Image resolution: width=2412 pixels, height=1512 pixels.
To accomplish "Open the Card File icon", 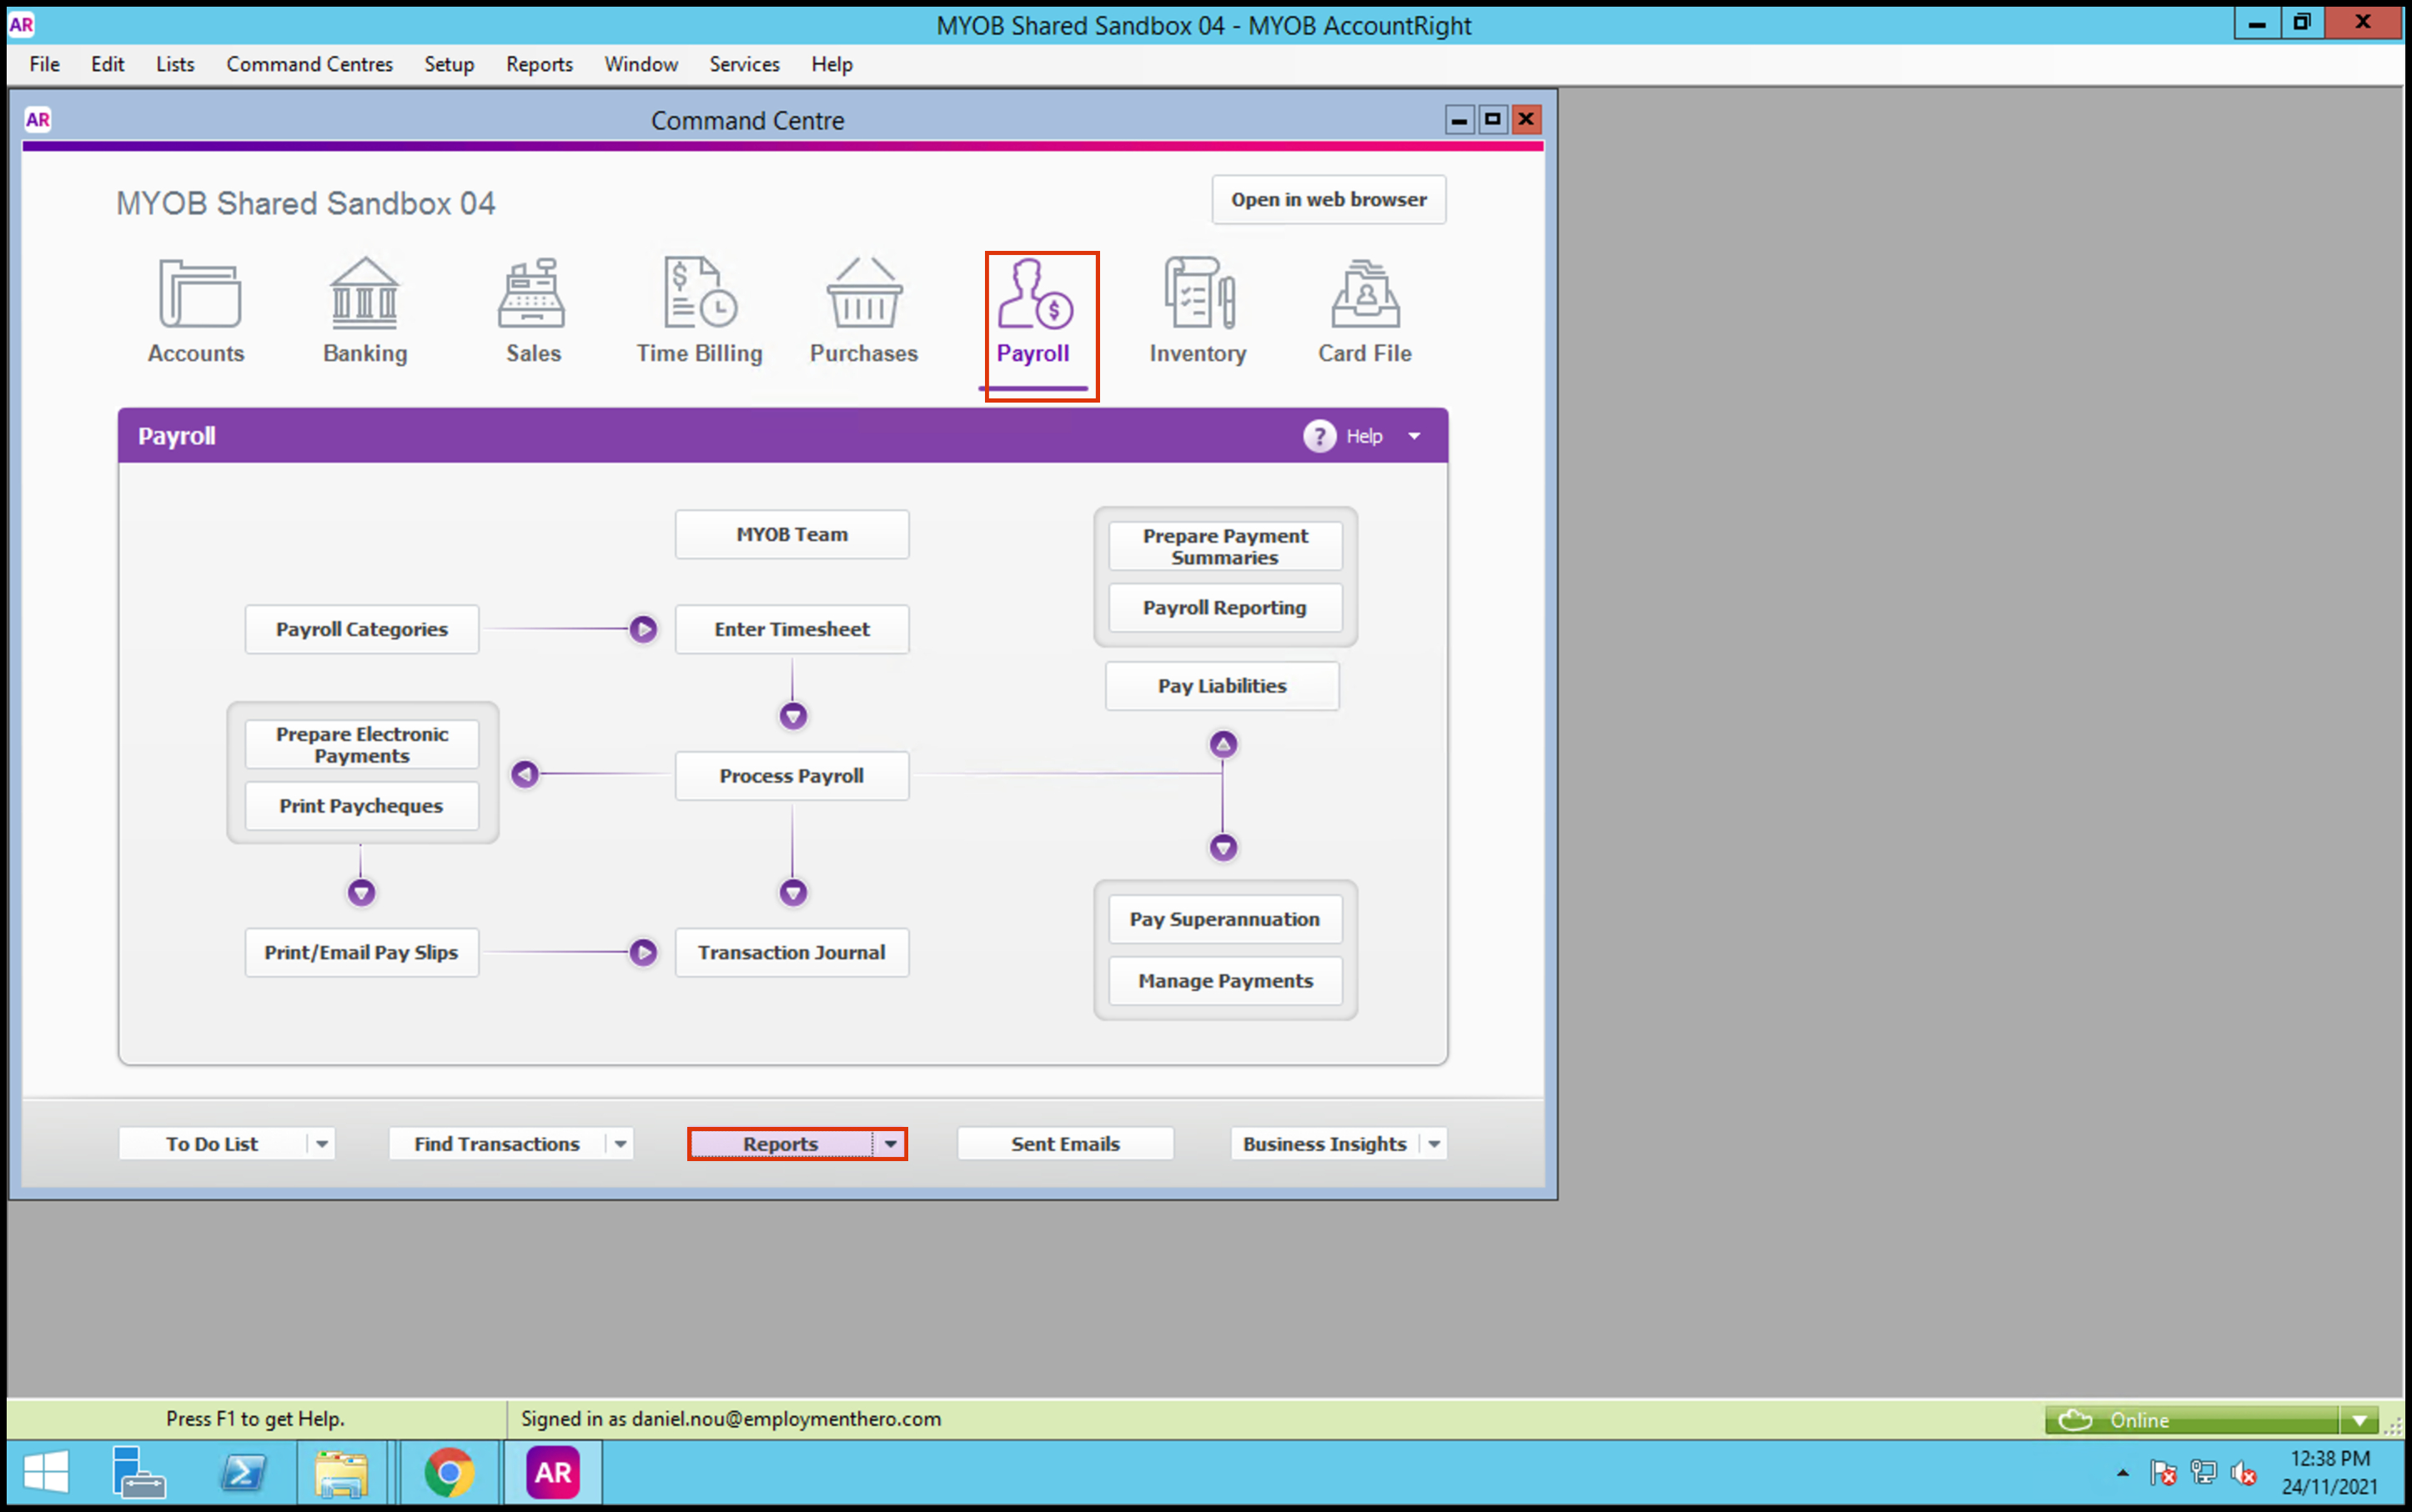I will (x=1364, y=294).
